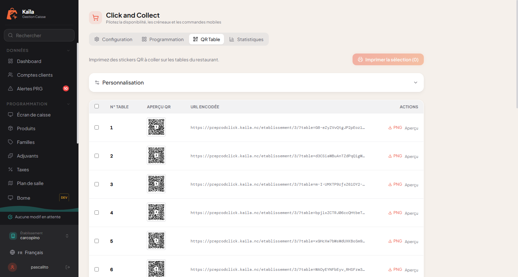Screen dimensions: 518x277
Task: Check the box for table 3
Action: coord(96,184)
